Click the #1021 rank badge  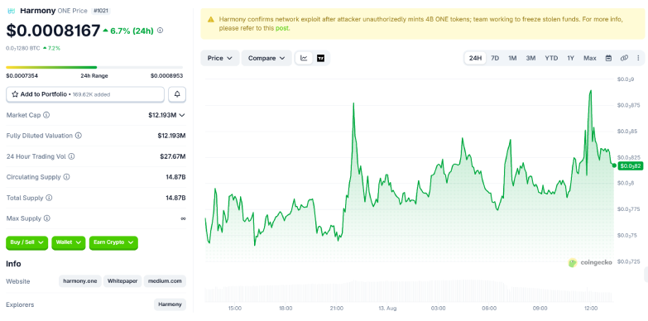coord(101,11)
